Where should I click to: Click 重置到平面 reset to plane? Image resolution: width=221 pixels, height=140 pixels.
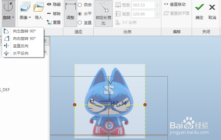click(x=176, y=13)
